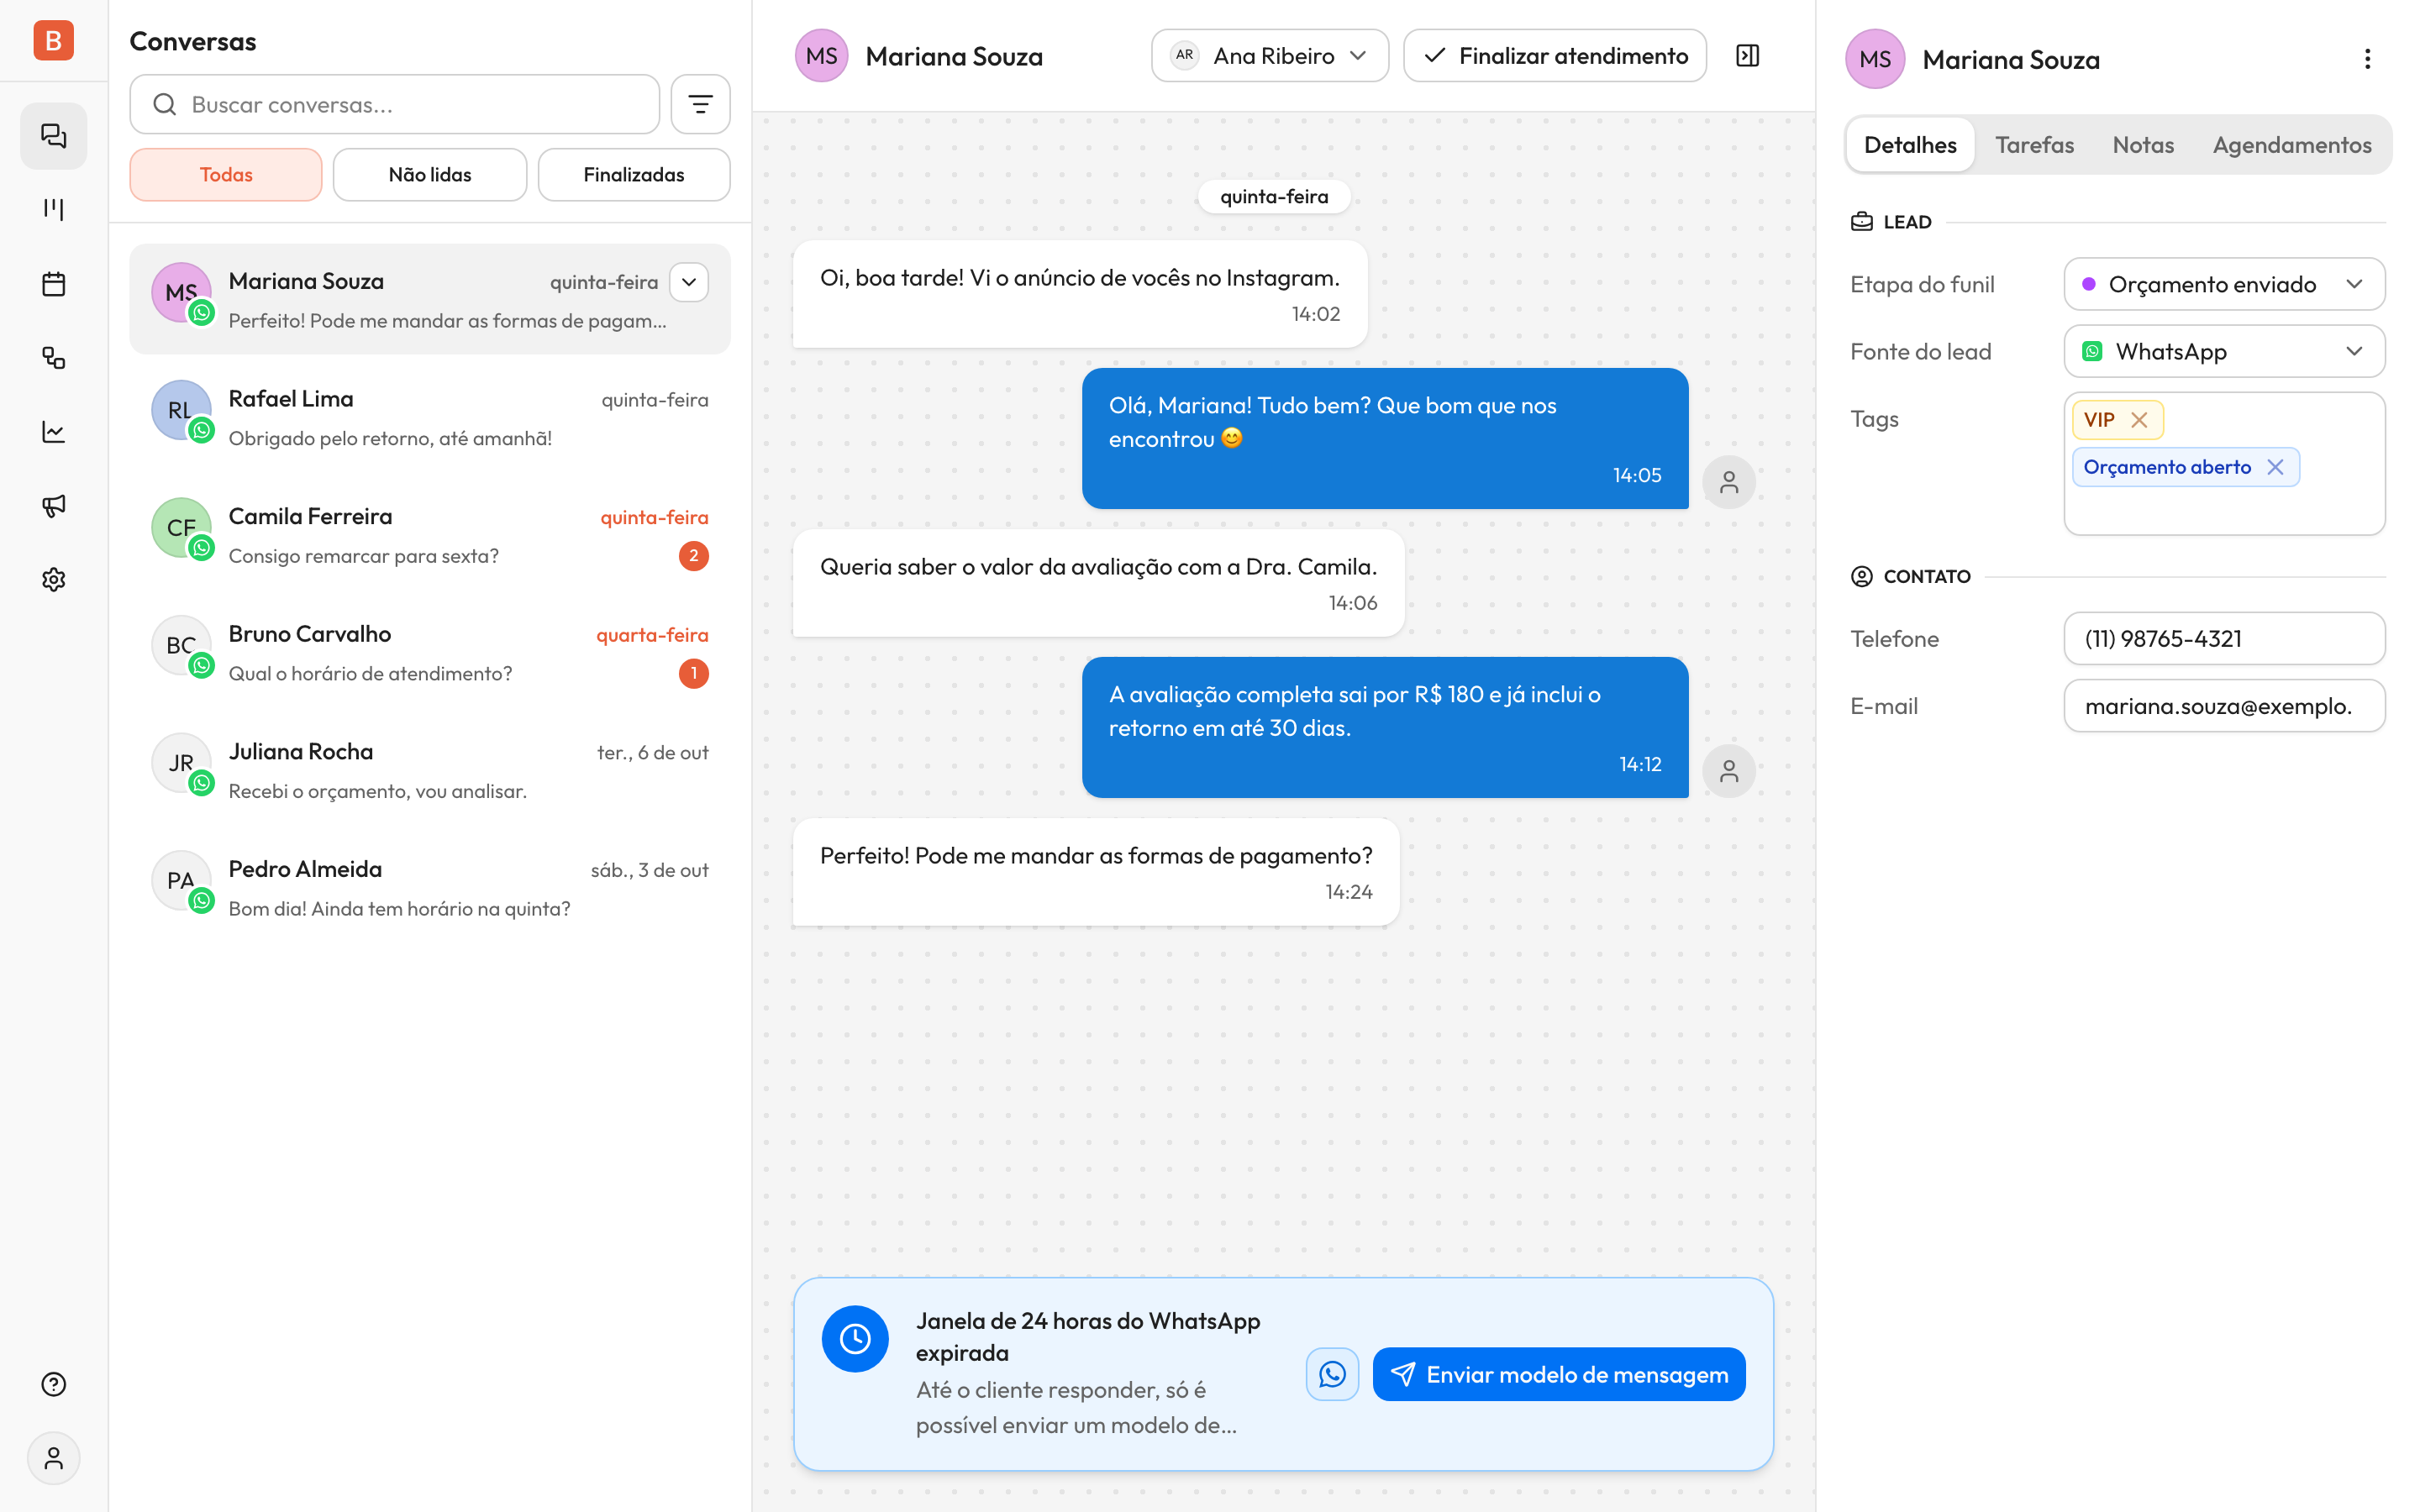Click the blue clock icon in banner
2420x1512 pixels.
[x=855, y=1339]
